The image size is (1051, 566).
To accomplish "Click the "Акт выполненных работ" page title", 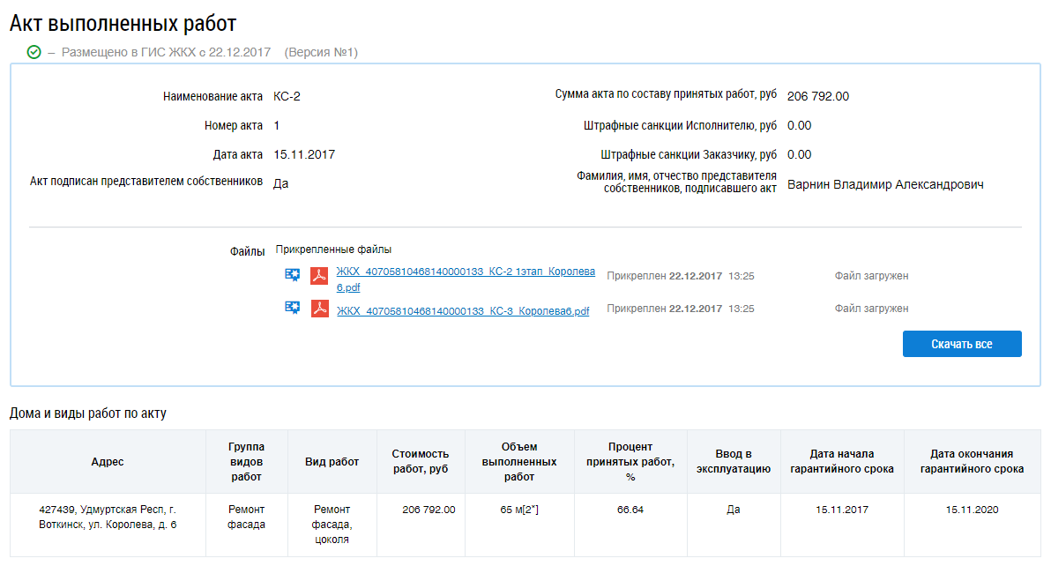I will pos(123,24).
